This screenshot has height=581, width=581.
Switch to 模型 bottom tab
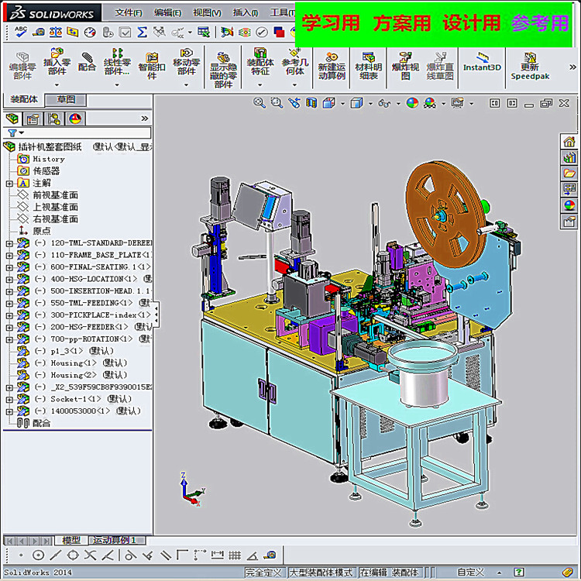[x=71, y=540]
